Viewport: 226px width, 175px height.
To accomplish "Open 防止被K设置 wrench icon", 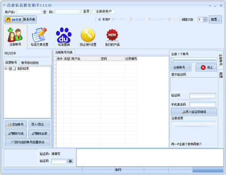I will 88,37.
